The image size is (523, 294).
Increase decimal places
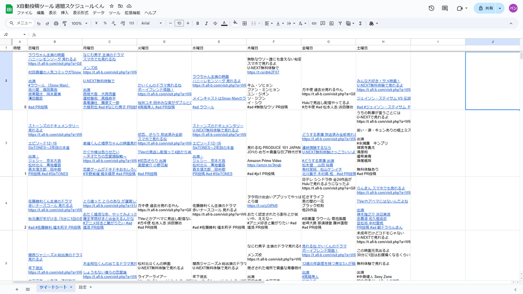(x=122, y=23)
